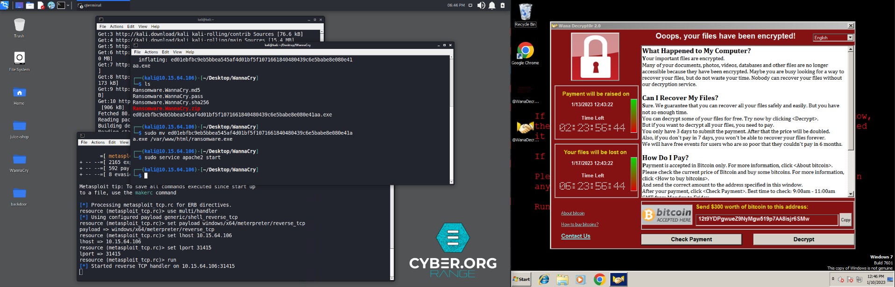Open Help menu in WannaCry terminal window
Viewport: 895px width, 287px height.
pyautogui.click(x=190, y=52)
